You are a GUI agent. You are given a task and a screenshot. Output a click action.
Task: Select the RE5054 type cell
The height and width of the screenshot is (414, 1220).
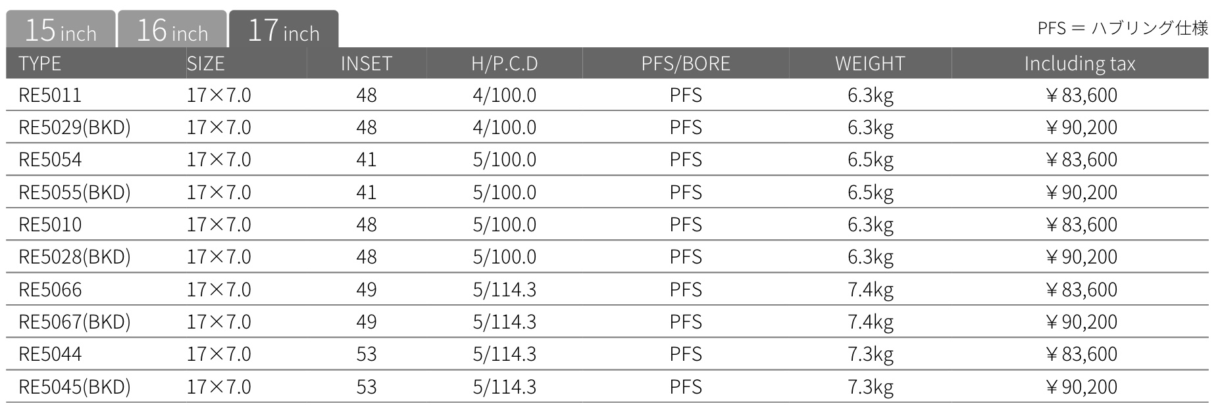point(50,160)
